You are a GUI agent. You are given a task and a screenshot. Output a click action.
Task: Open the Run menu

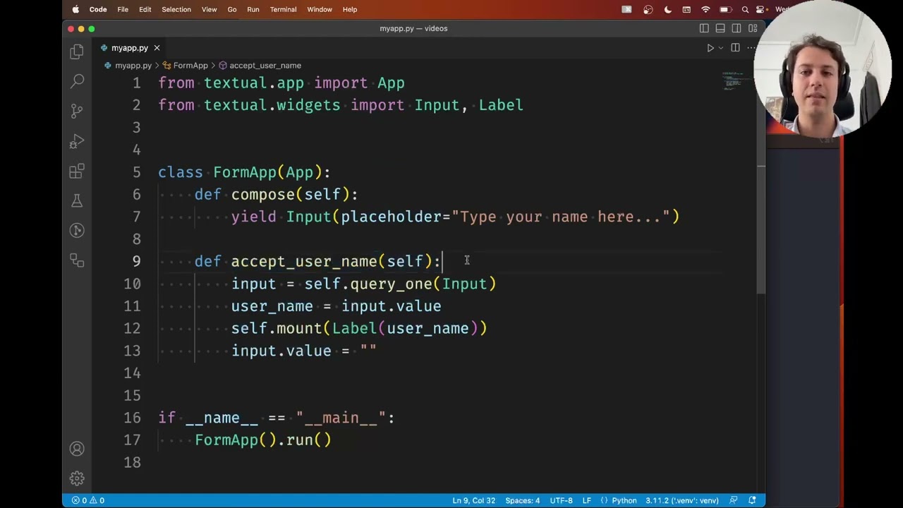253,9
